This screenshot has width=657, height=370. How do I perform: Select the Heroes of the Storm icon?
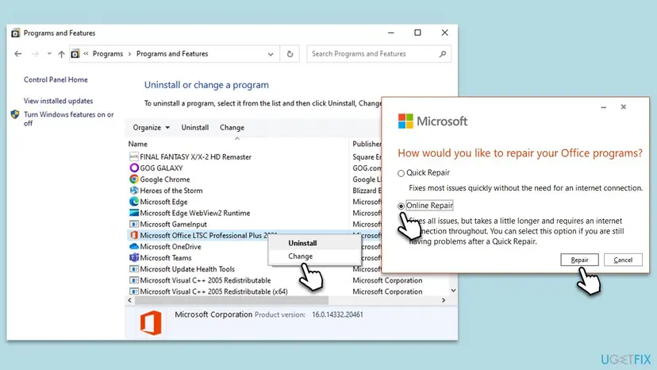133,191
